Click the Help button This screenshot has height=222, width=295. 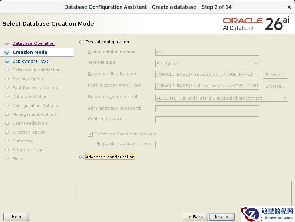coord(16,217)
